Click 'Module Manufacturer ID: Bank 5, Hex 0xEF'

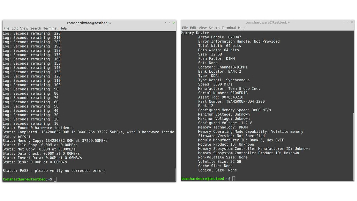click(241, 140)
